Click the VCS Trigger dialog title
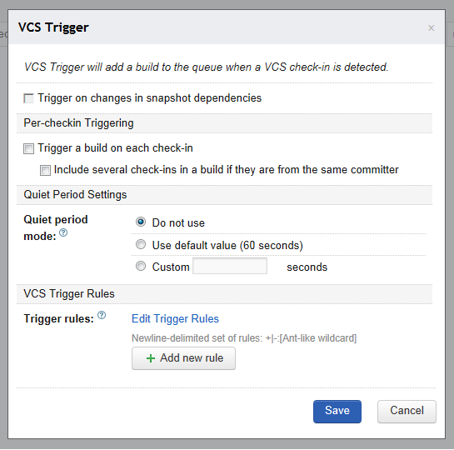Image resolution: width=454 pixels, height=450 pixels. click(x=53, y=27)
